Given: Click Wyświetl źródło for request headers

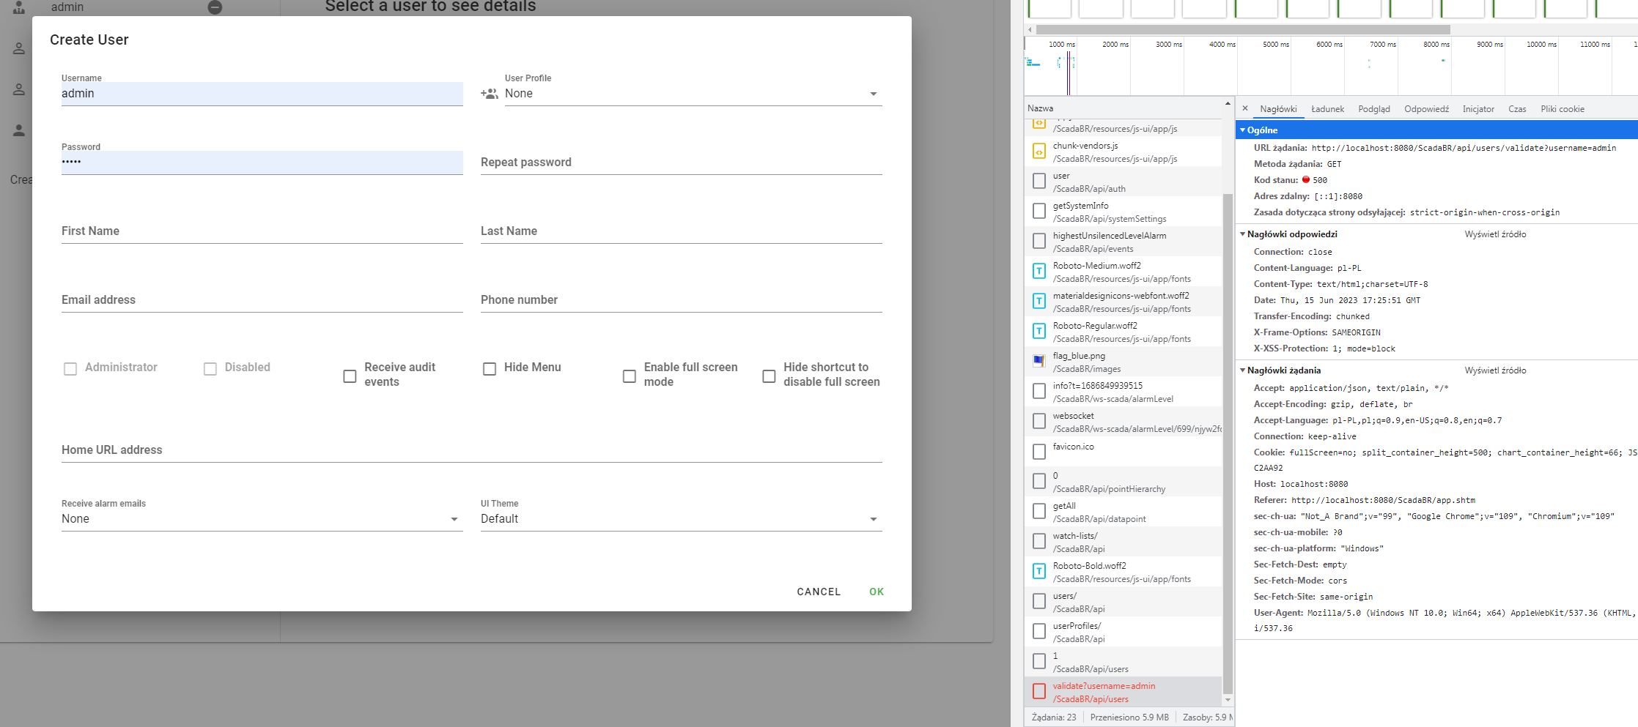Looking at the screenshot, I should pos(1496,370).
